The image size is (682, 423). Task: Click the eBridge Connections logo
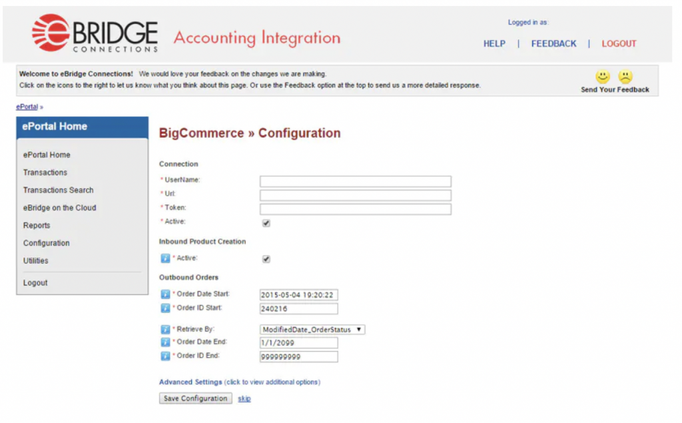[x=93, y=33]
